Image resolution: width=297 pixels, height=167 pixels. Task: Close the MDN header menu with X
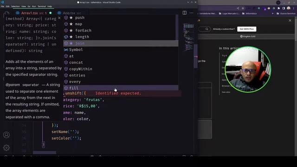[x=290, y=20]
